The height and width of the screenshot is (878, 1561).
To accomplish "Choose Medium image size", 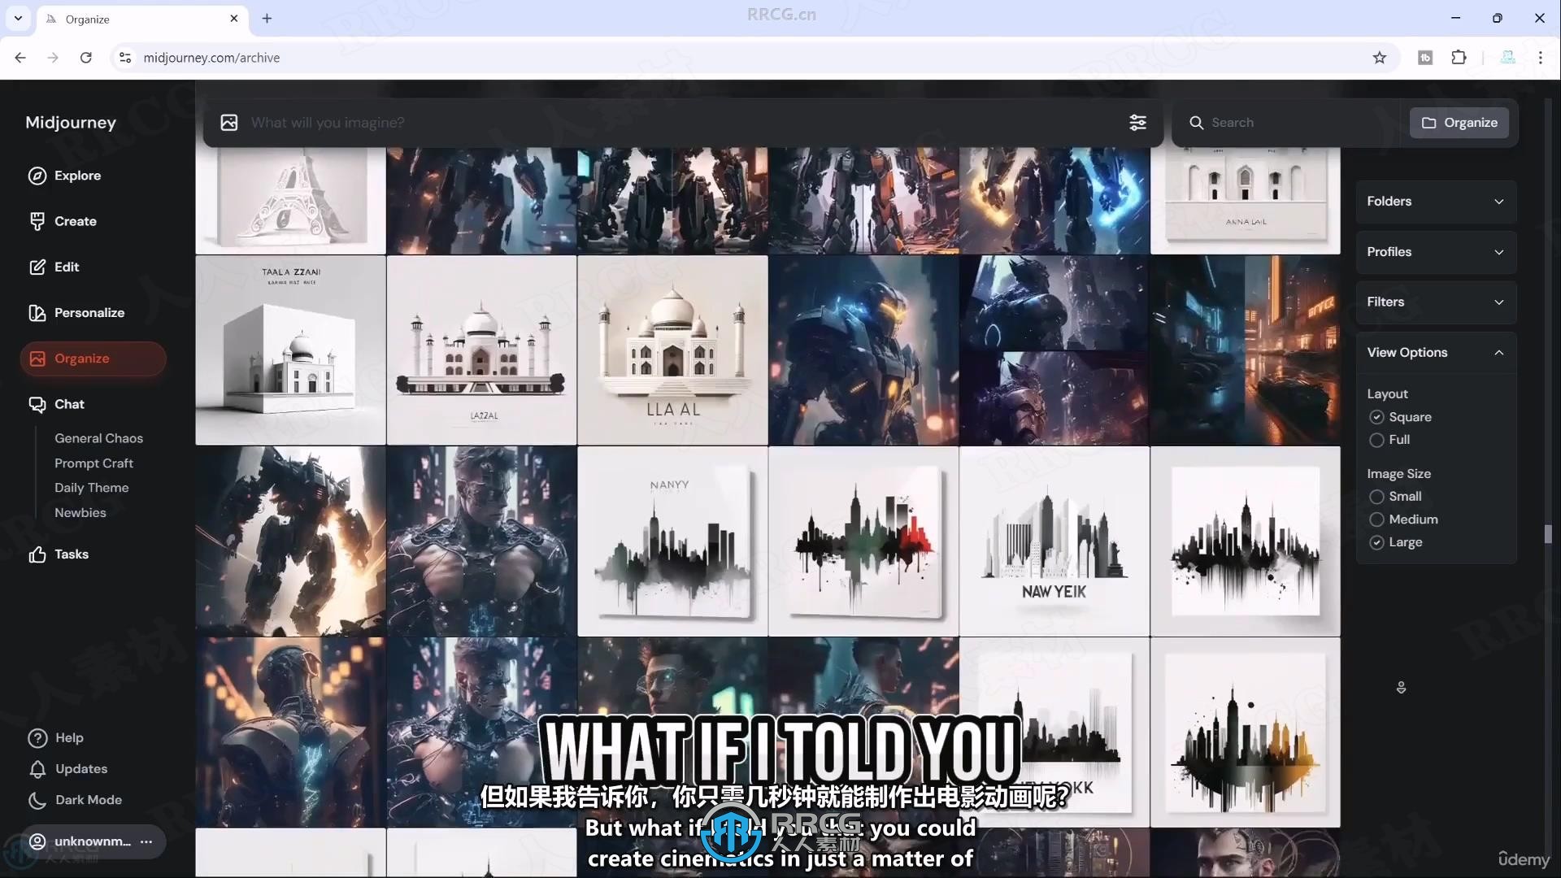I will (x=1403, y=519).
